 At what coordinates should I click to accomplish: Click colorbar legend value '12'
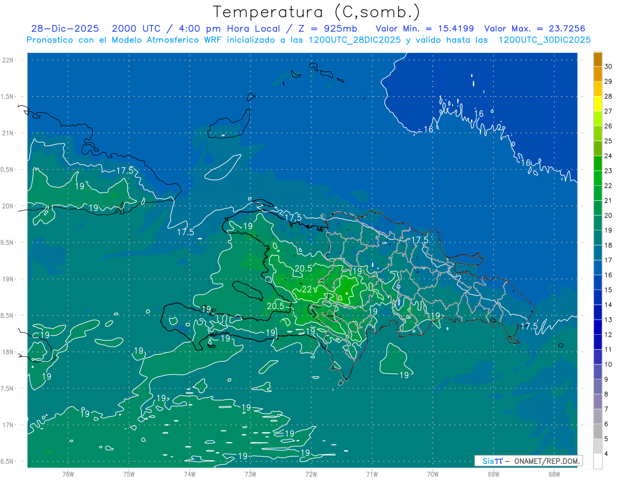coord(609,335)
